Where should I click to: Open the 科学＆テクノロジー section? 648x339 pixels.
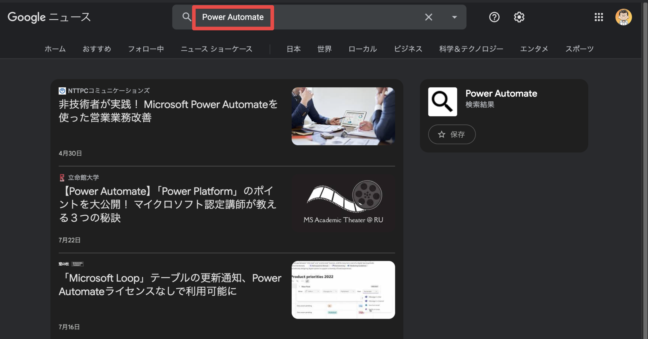coord(471,49)
